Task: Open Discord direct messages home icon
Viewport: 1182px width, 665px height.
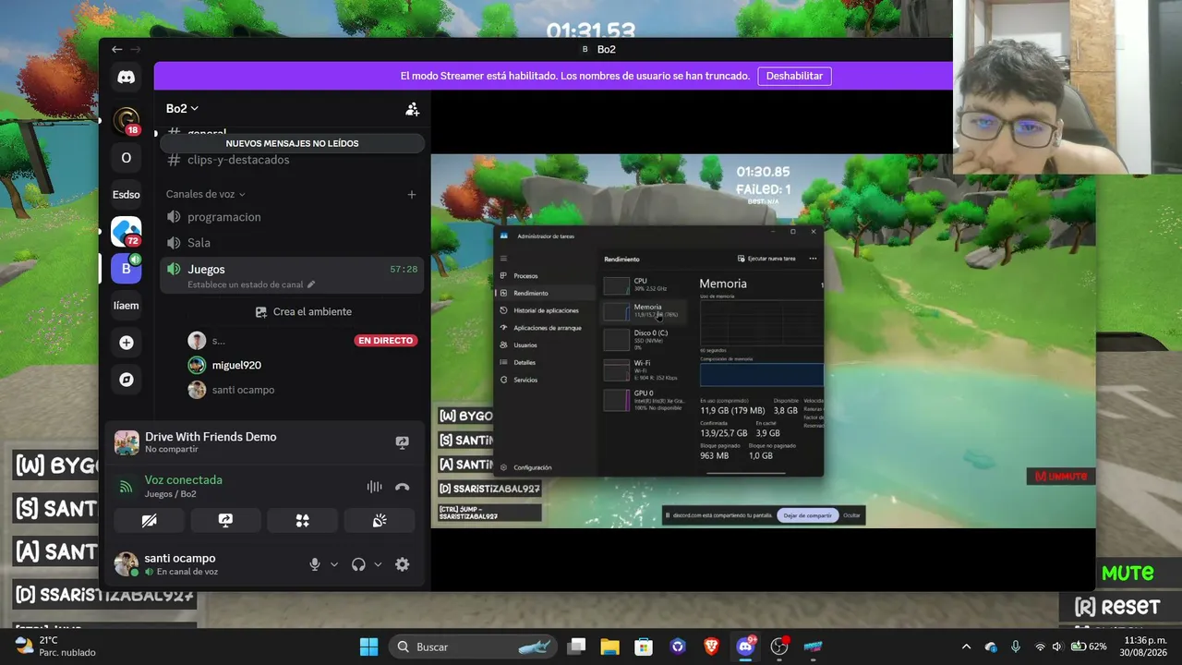Action: 127,78
